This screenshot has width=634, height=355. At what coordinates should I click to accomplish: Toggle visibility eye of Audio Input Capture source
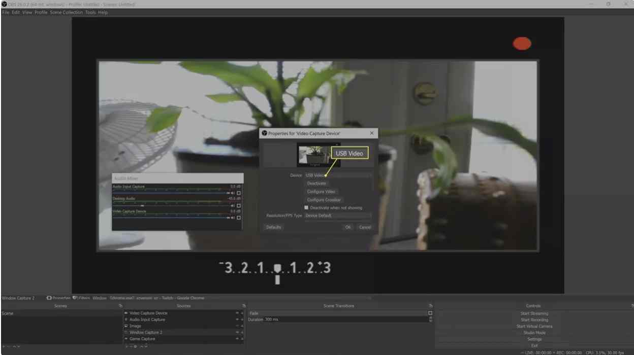coord(237,319)
